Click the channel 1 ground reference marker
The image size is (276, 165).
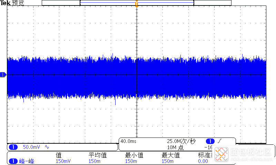click(x=3, y=75)
